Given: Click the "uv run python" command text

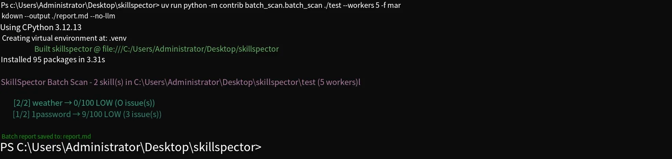Looking at the screenshot, I should [x=184, y=5].
